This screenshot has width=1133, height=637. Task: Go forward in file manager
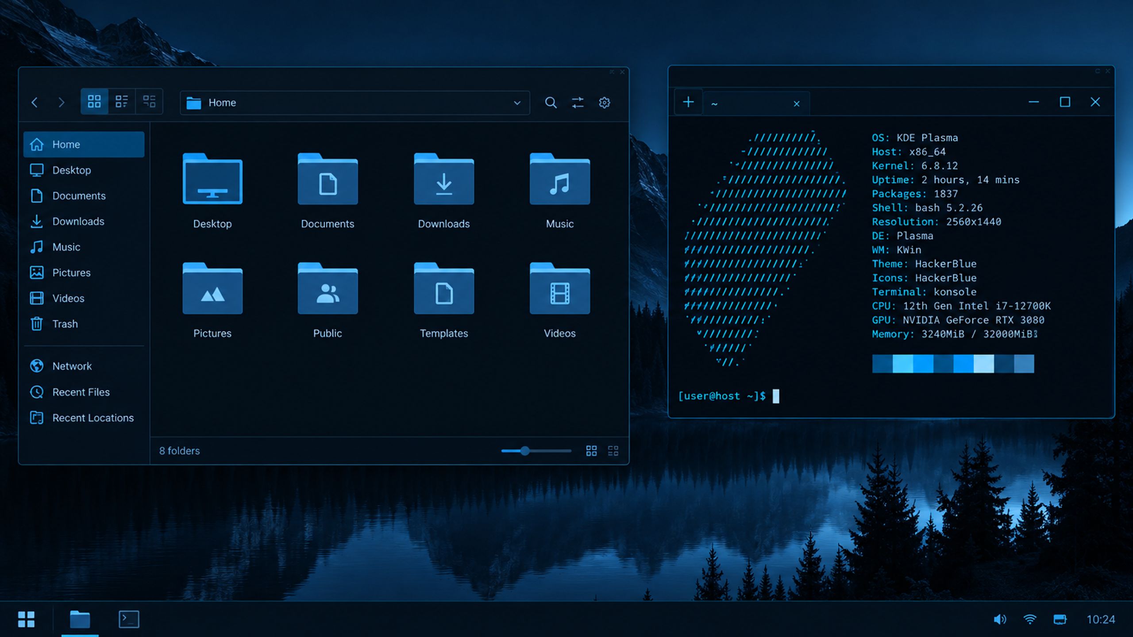coord(62,103)
